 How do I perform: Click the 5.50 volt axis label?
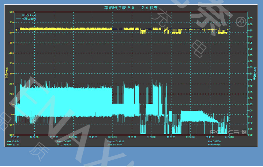(x=12, y=22)
